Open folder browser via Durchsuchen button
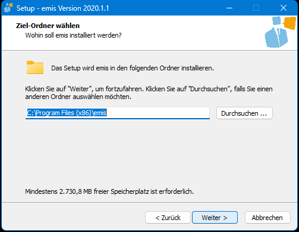 click(244, 113)
